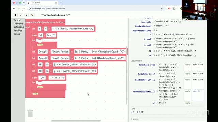The width and height of the screenshot is (218, 122).
Task: Click the workspace horizontal scrollbar
Action: click(76, 121)
